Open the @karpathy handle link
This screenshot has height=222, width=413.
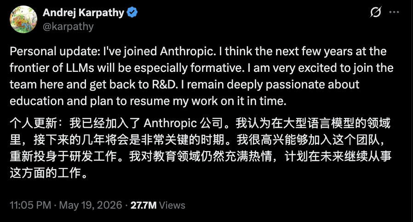pyautogui.click(x=68, y=26)
